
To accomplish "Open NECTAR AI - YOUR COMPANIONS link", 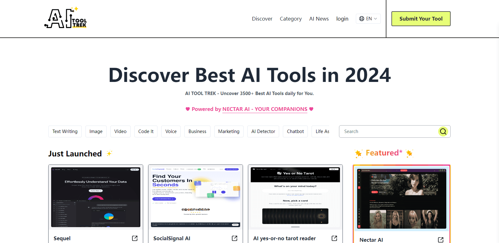I will click(x=265, y=109).
